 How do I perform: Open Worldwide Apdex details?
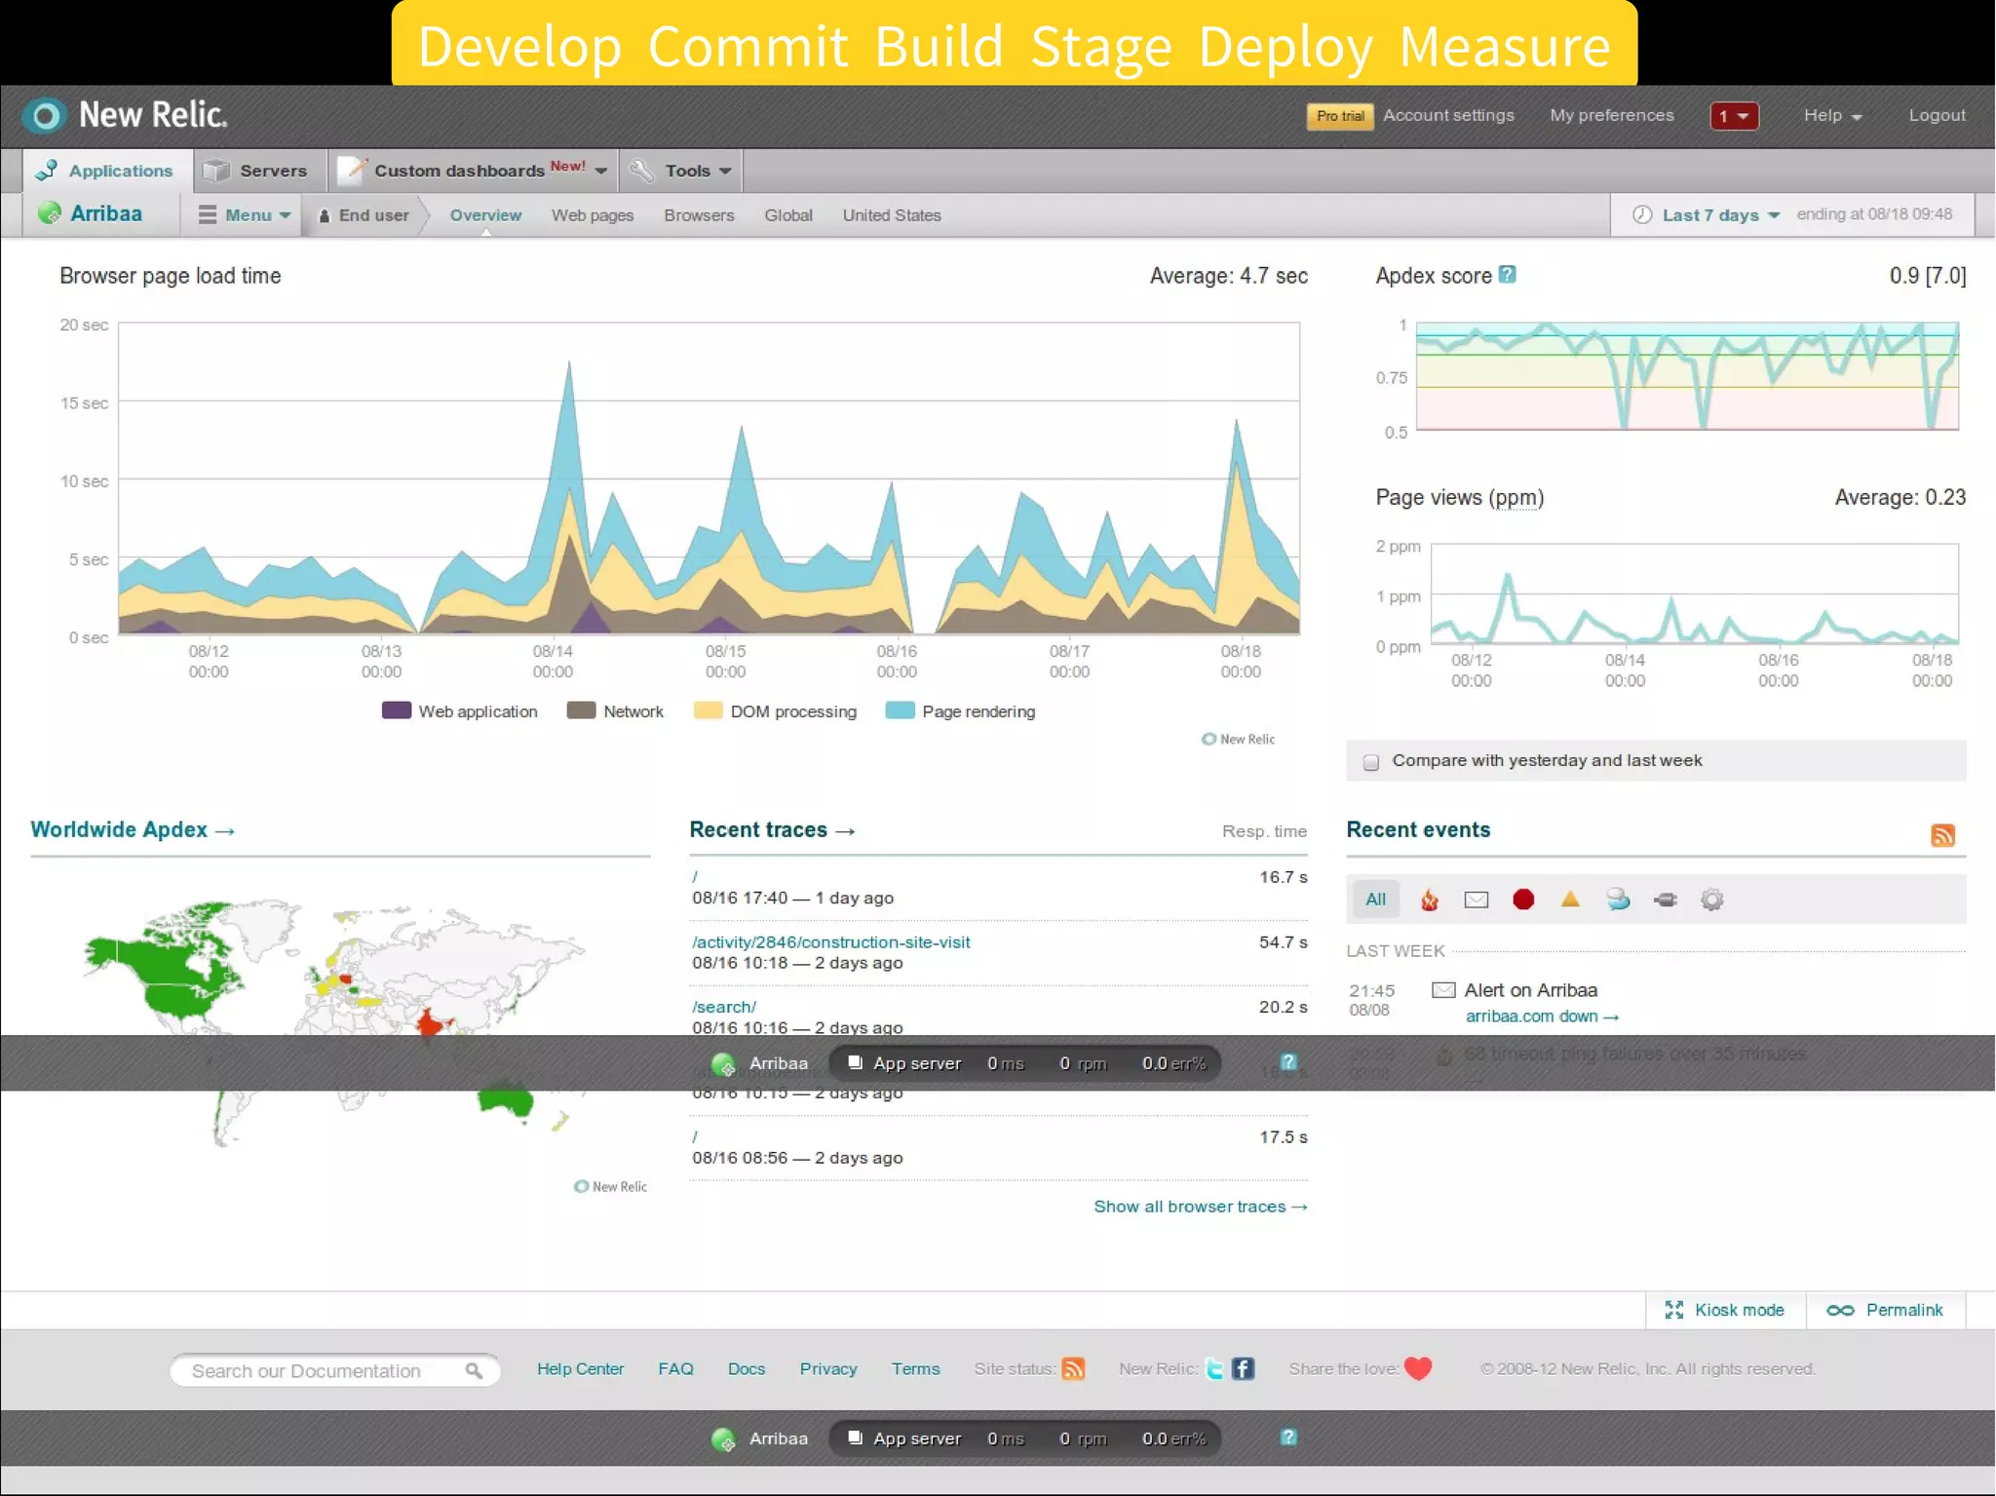pos(133,829)
